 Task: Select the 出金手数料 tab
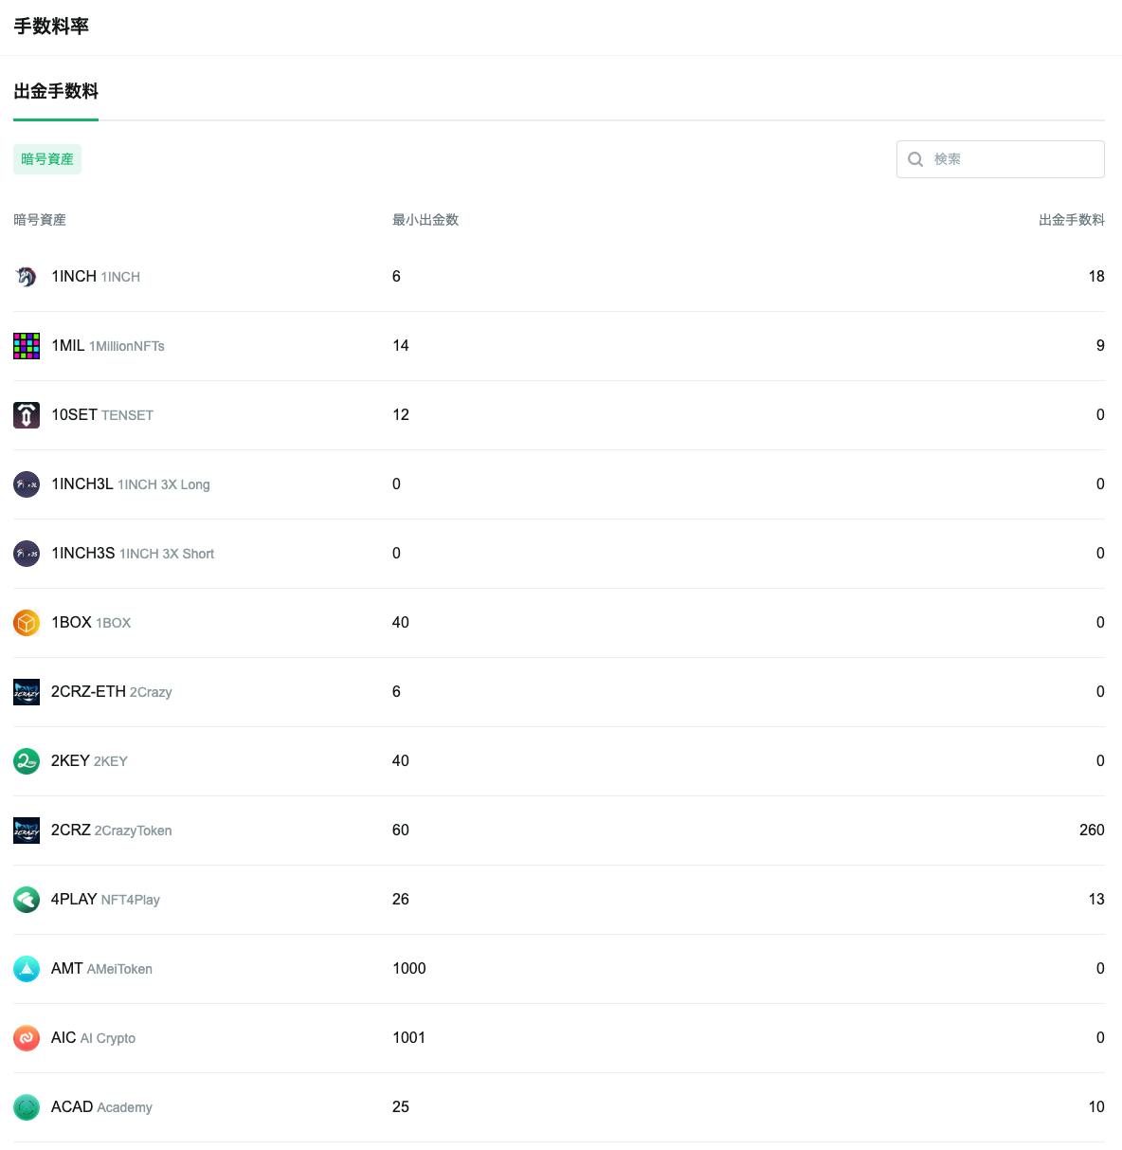56,92
